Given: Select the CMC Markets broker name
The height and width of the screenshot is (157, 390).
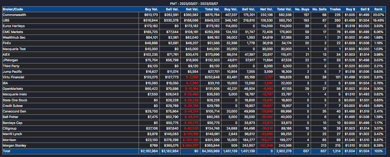Looking at the screenshot, I should pos(12,32).
